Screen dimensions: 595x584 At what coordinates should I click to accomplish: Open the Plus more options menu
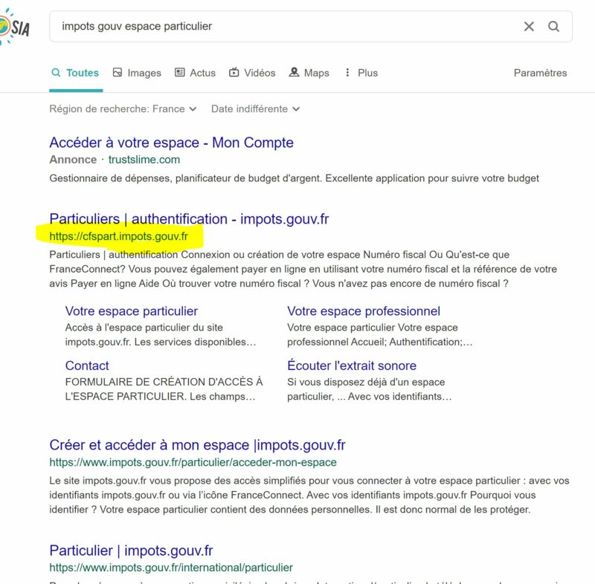361,73
